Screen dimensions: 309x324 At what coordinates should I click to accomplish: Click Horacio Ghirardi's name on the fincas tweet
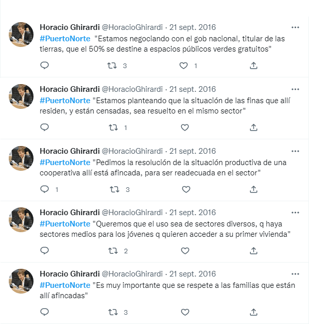click(x=70, y=89)
